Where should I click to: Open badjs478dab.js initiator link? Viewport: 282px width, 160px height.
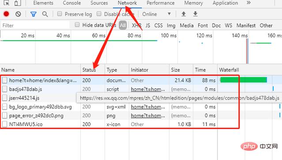148,89
